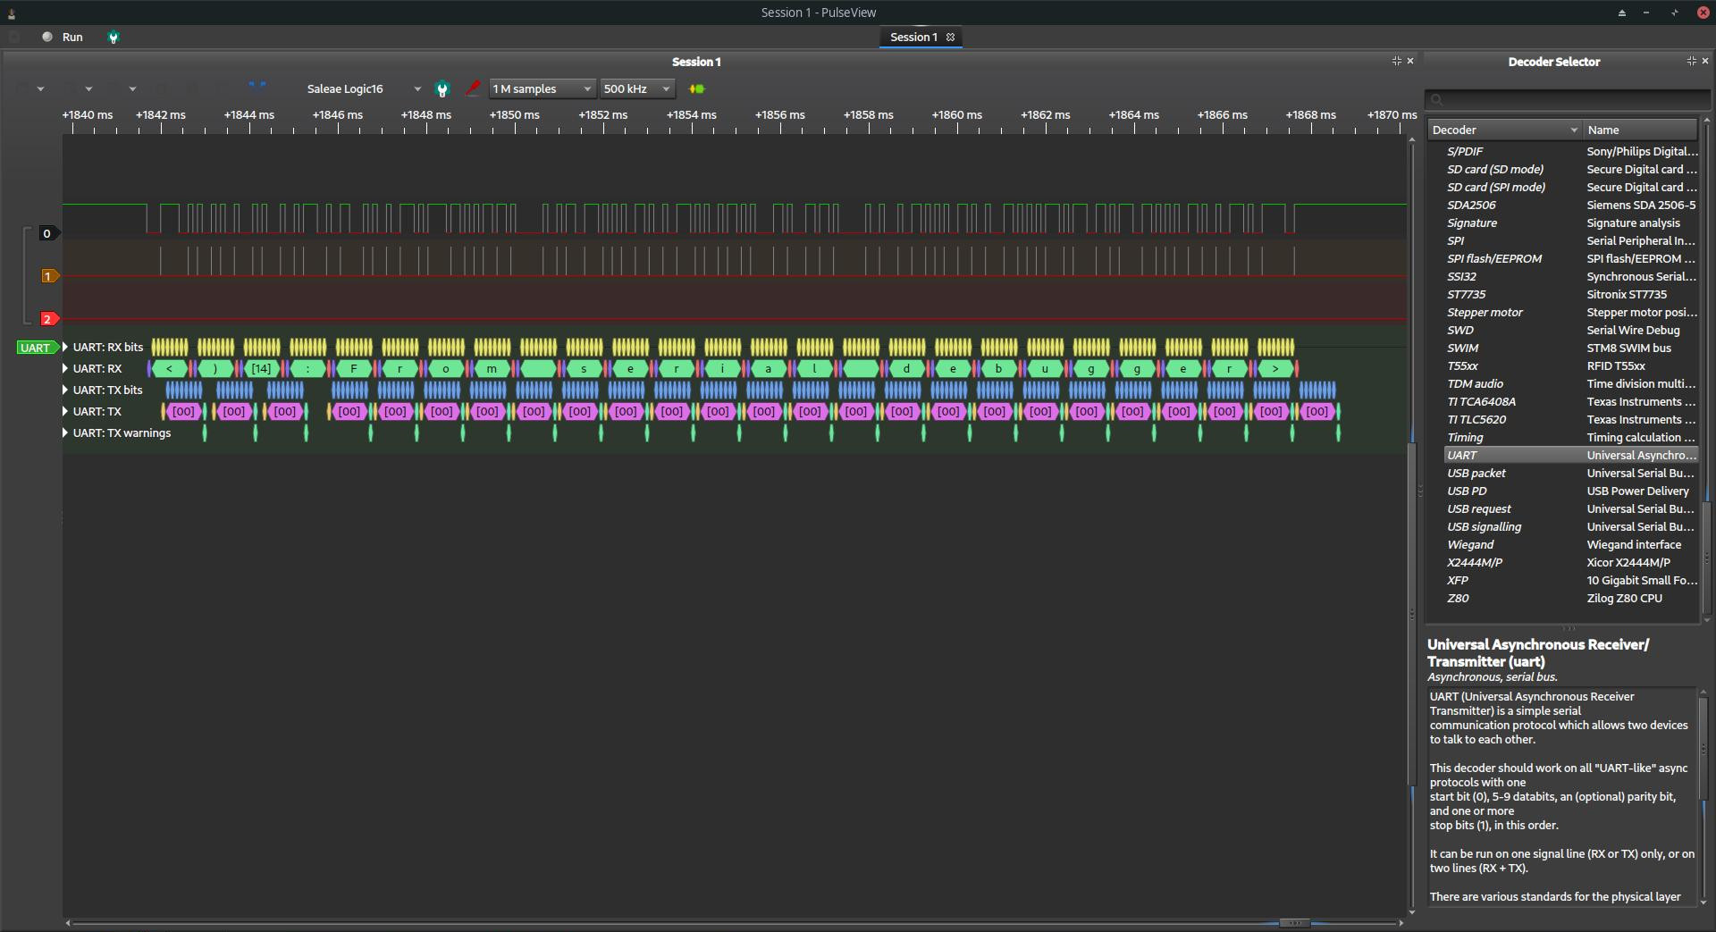Select the SPI flash/EEPROM decoder
1716x932 pixels.
[x=1569, y=258]
